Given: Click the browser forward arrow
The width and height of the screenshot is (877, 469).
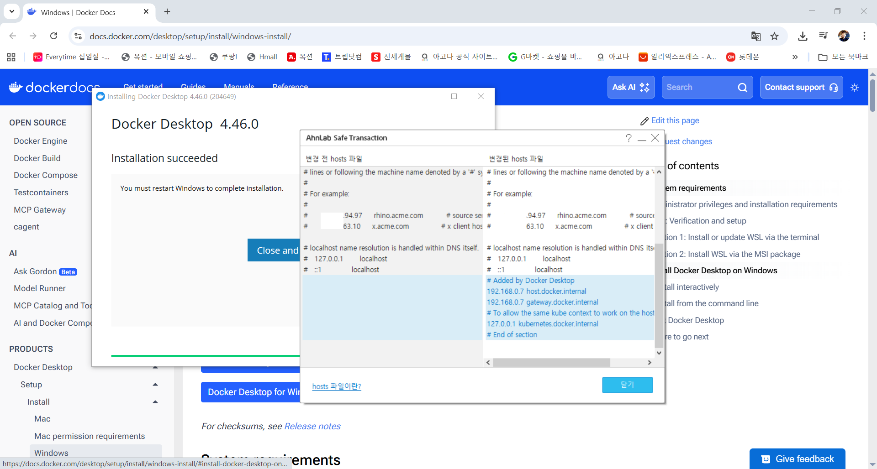Looking at the screenshot, I should coord(33,36).
